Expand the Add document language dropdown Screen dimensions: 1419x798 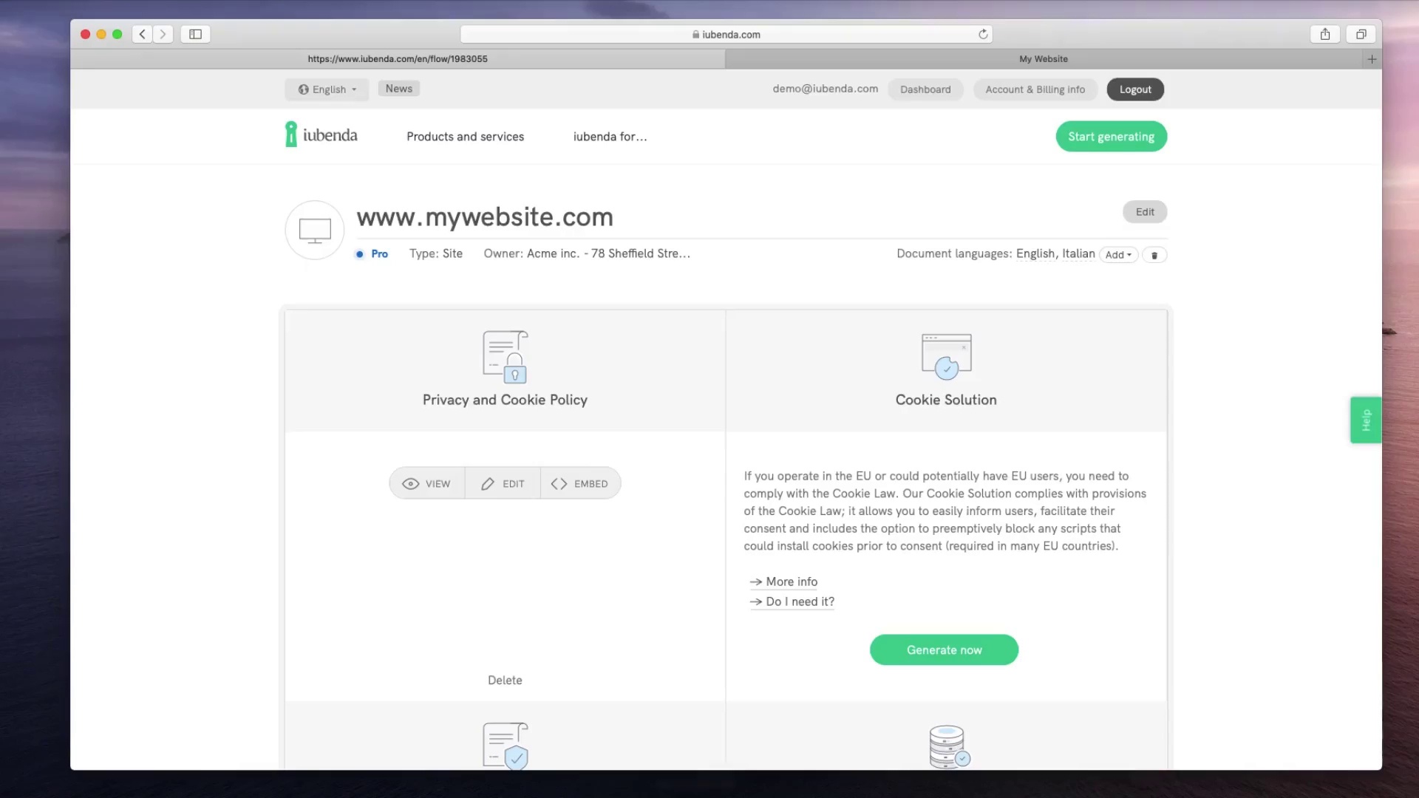tap(1118, 255)
